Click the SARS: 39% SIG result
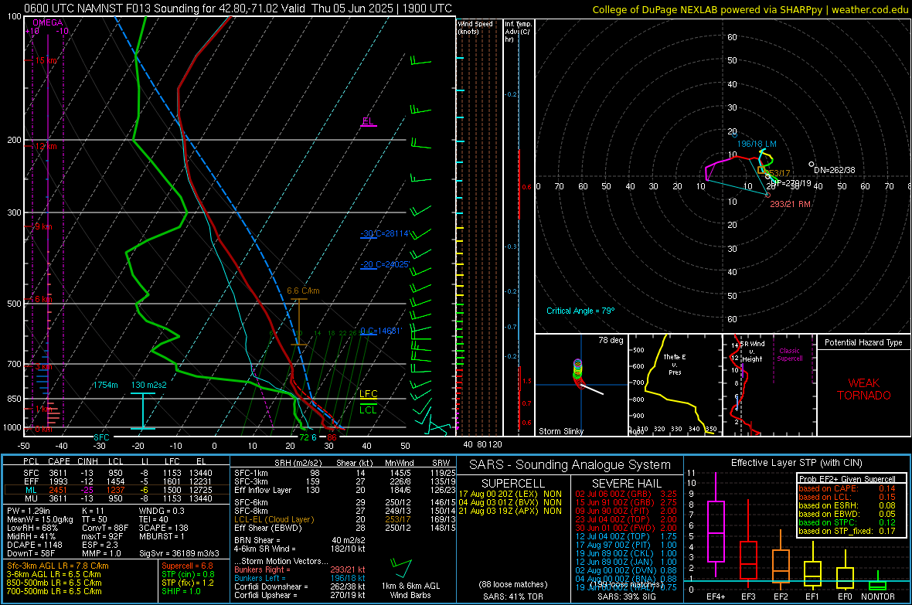Image resolution: width=912 pixels, height=605 pixels. tap(626, 597)
